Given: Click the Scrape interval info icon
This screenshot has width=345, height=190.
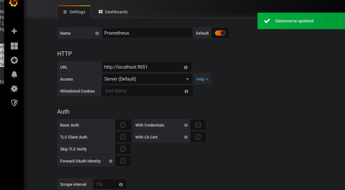Looking at the screenshot, I should tap(121, 184).
